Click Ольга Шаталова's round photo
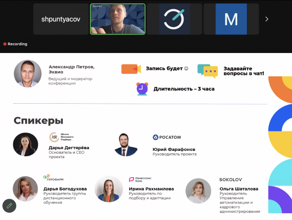Image resolution: width=292 pixels, height=220 pixels. (x=199, y=191)
